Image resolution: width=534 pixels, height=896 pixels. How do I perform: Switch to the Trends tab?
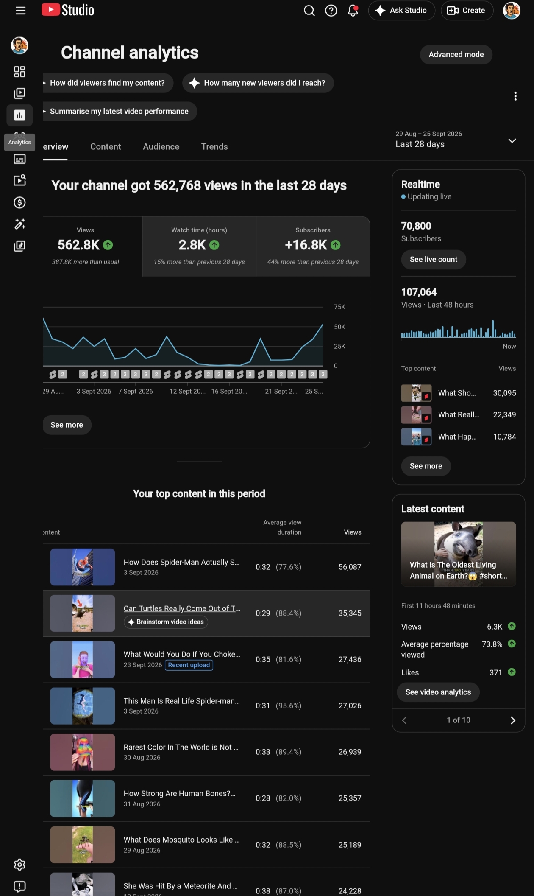coord(214,147)
